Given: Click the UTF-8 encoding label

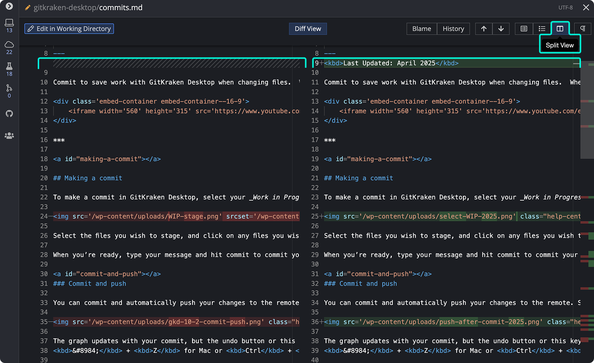Looking at the screenshot, I should coord(565,8).
